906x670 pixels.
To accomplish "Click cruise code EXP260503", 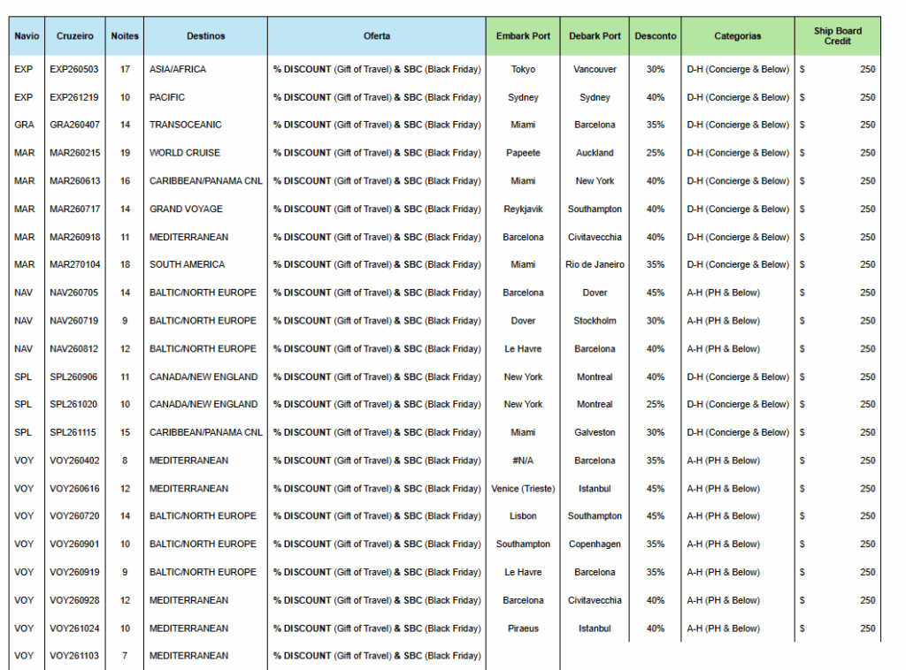I will click(75, 69).
